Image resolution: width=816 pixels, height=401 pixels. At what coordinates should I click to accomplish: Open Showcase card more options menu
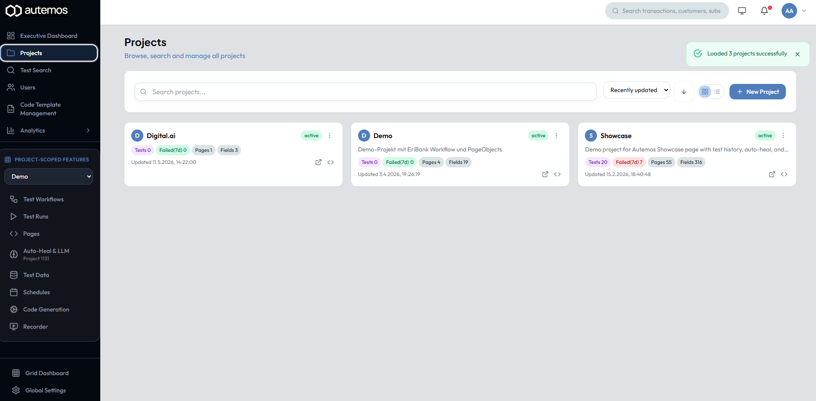point(783,136)
